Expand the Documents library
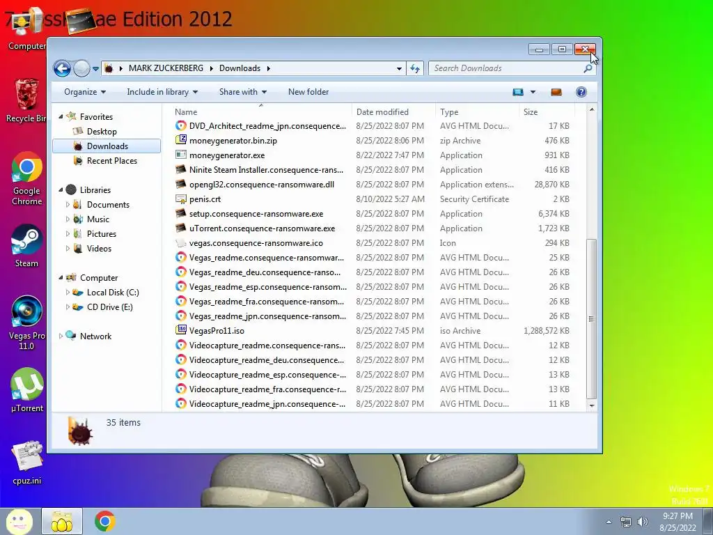Screen dimensions: 713x535 68,205
